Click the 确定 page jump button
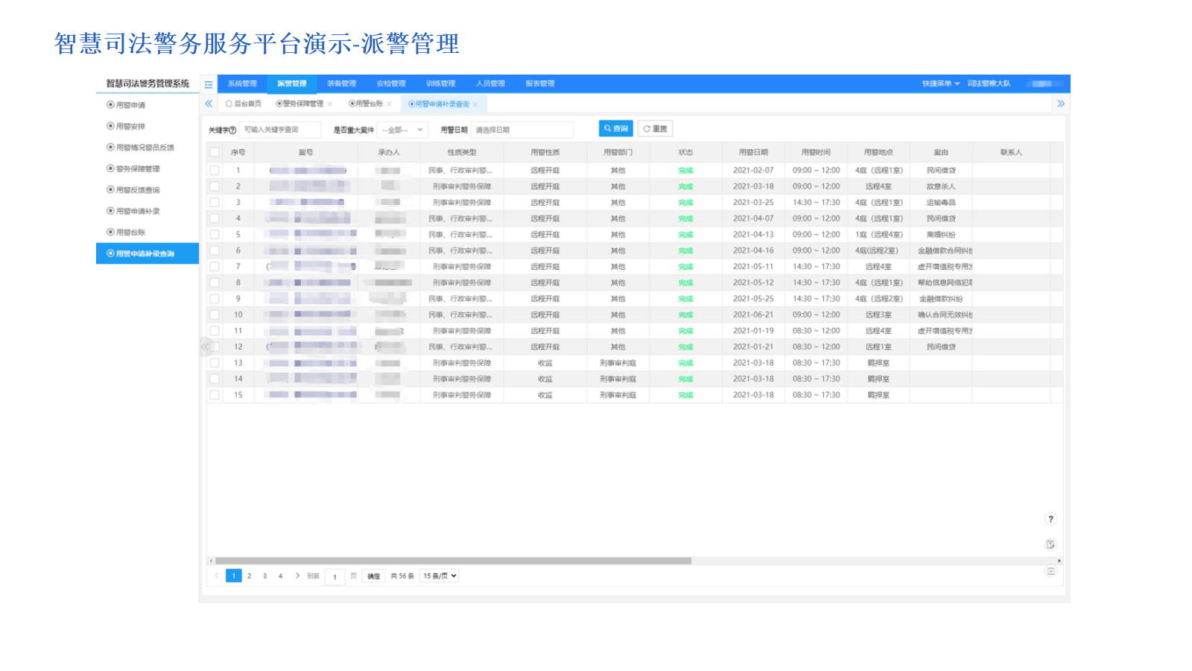Viewport: 1192px width, 671px height. 373,576
